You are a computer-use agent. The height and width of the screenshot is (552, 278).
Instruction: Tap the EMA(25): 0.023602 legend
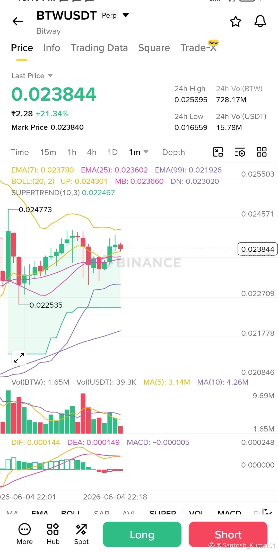tap(114, 170)
